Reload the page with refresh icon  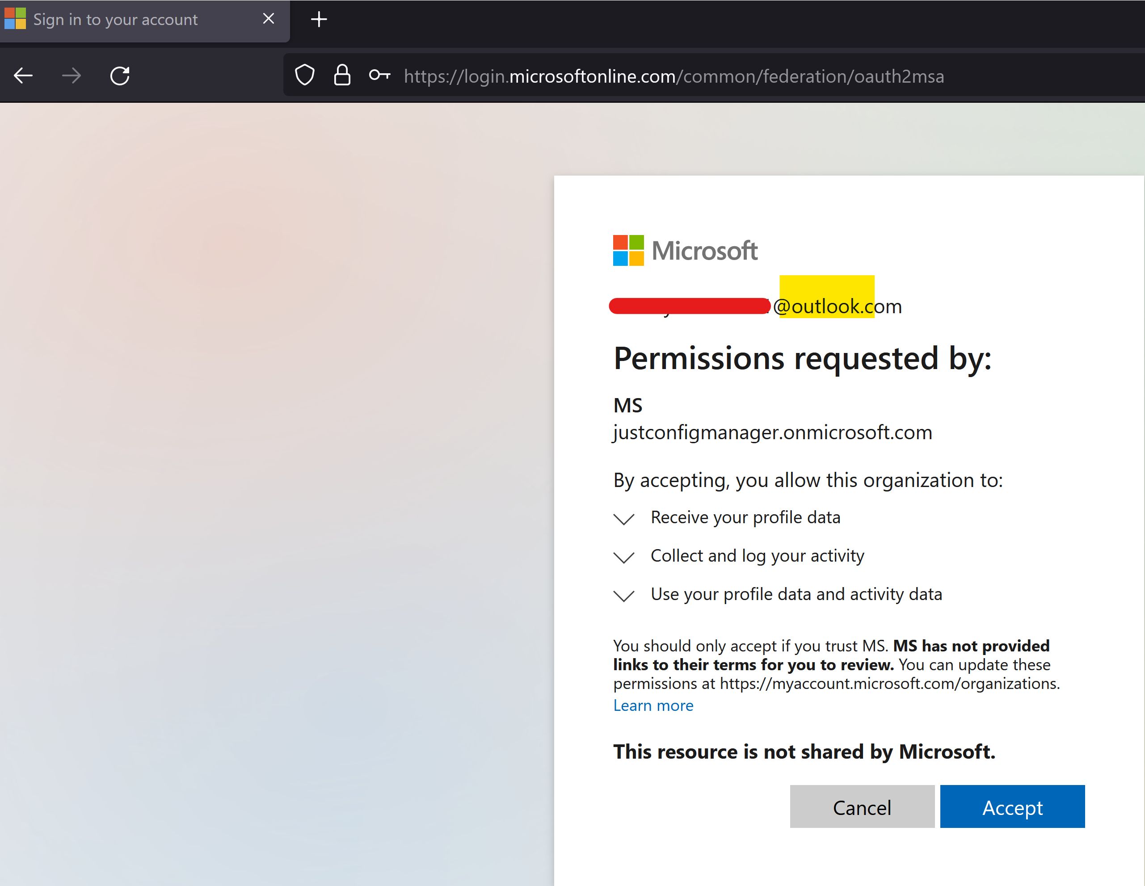(120, 76)
